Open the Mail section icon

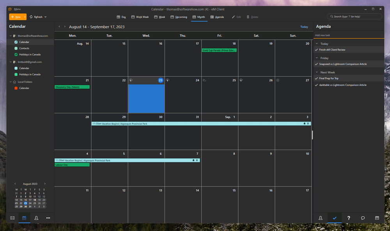[x=12, y=218]
